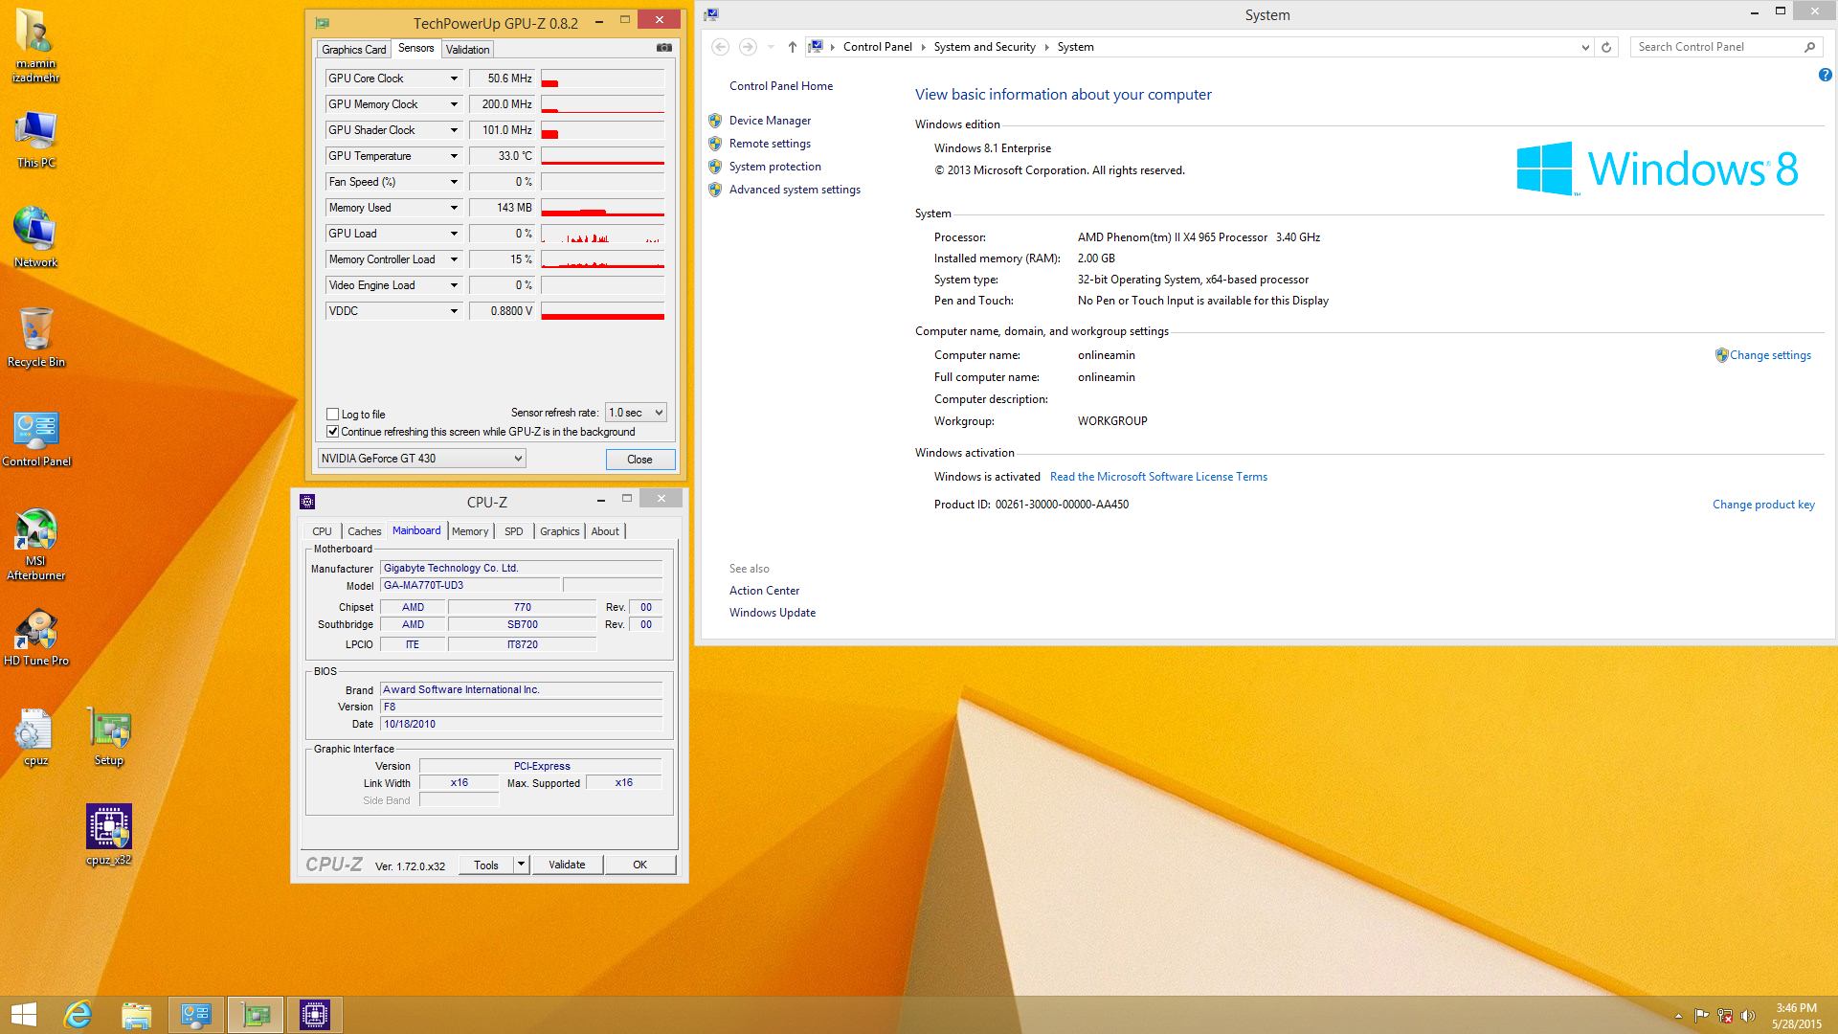Open the cpuz_x32 desktop icon
The image size is (1838, 1034).
pyautogui.click(x=109, y=835)
